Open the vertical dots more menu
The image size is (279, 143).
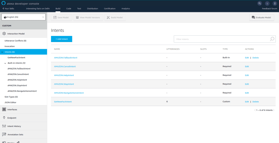coord(275,3)
